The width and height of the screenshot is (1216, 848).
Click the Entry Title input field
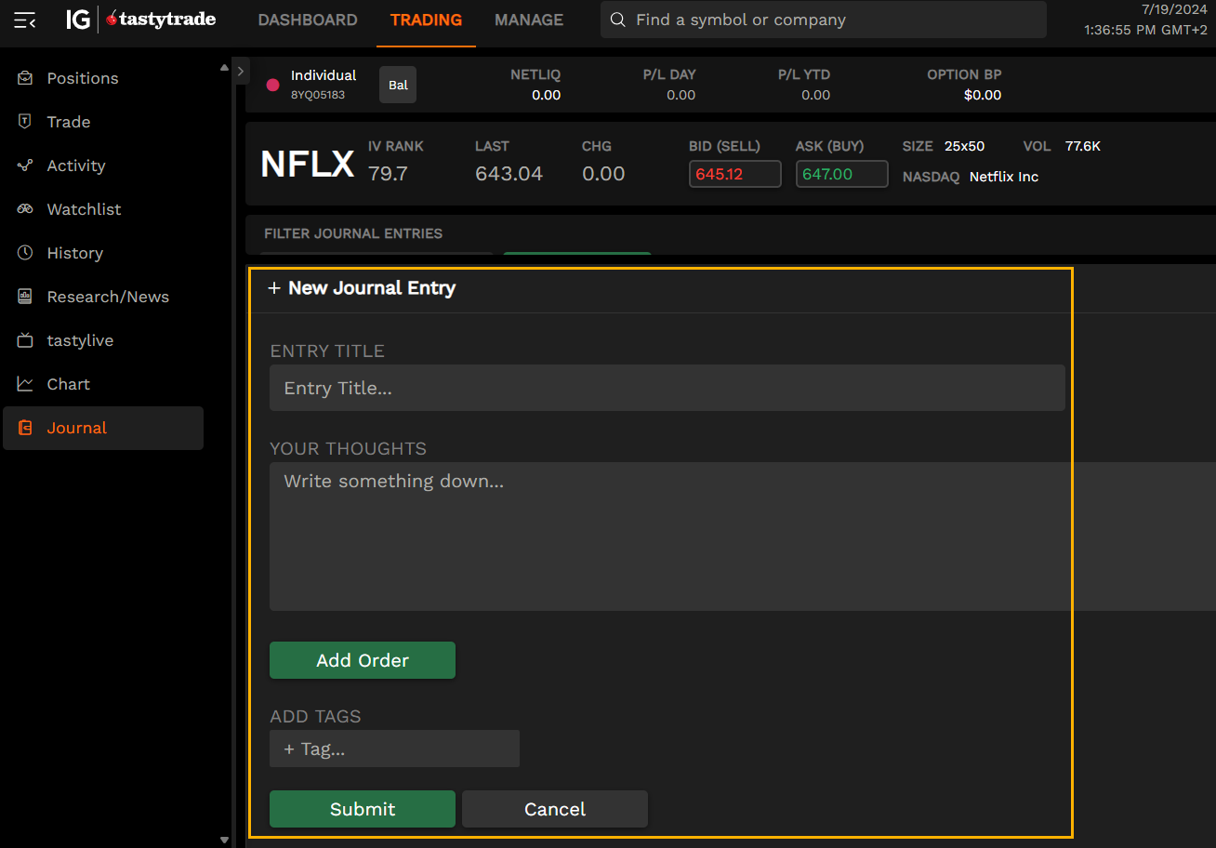tap(667, 388)
